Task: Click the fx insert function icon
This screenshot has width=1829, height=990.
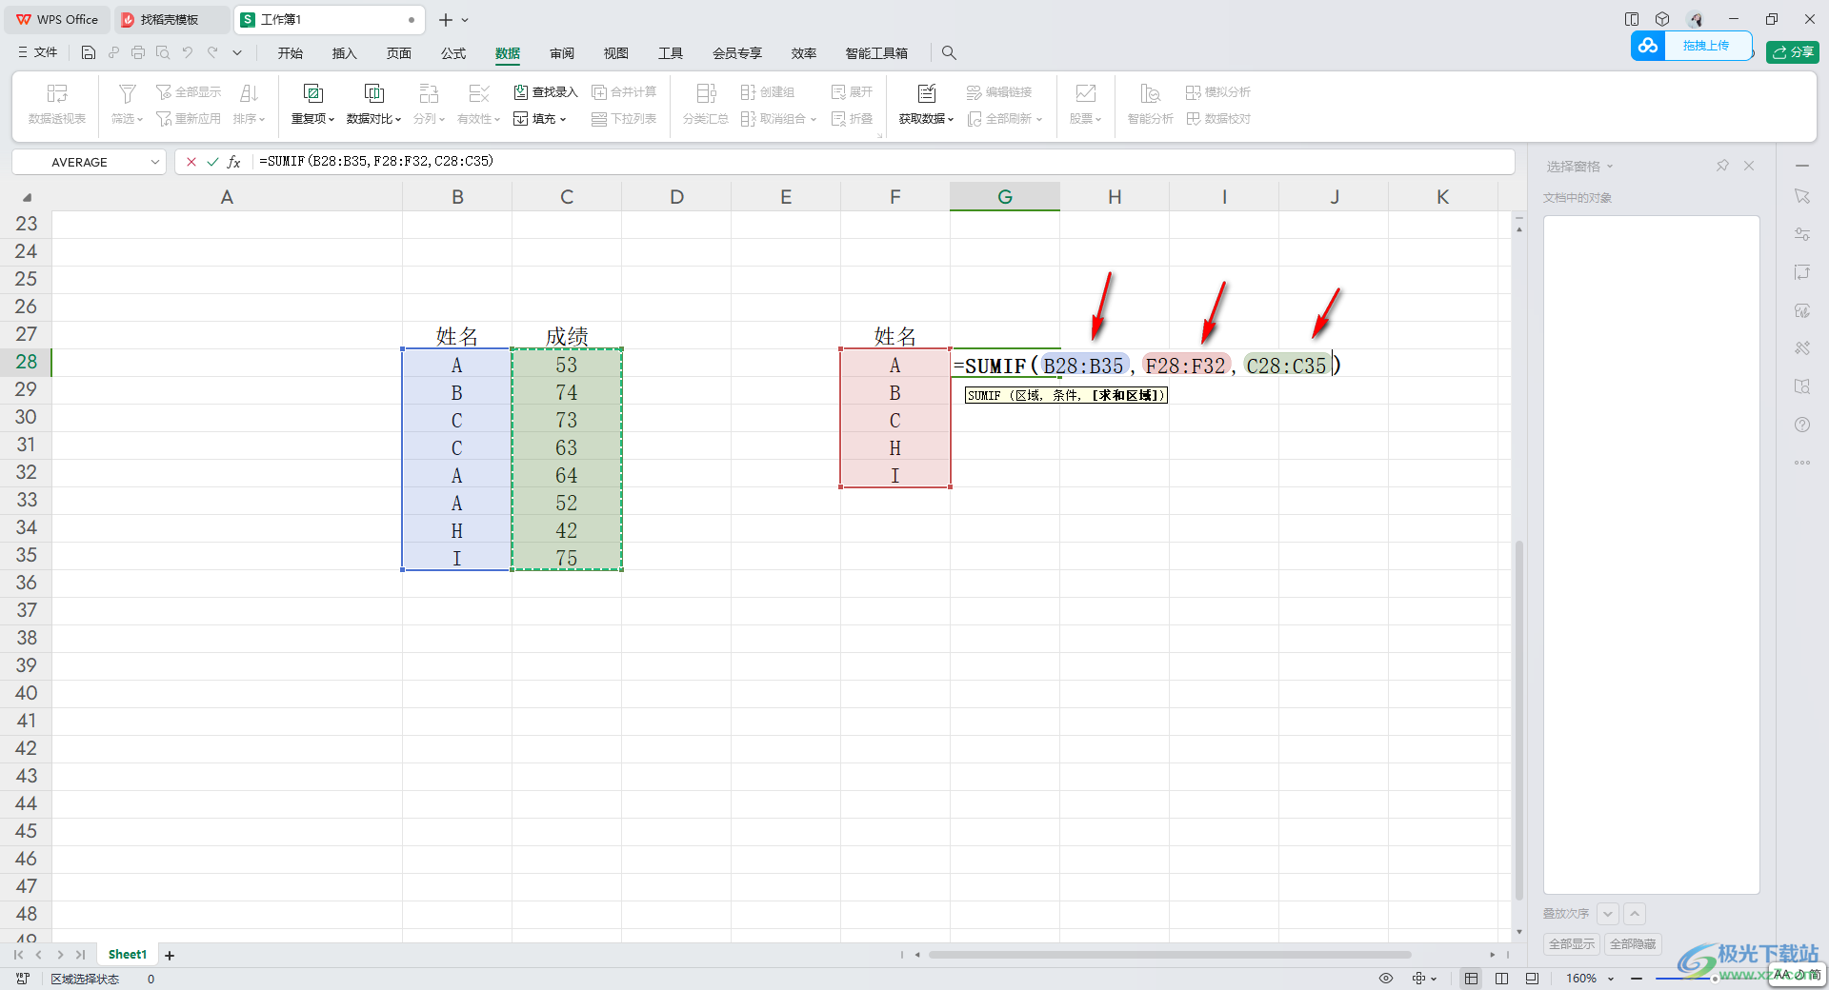Action: point(234,162)
